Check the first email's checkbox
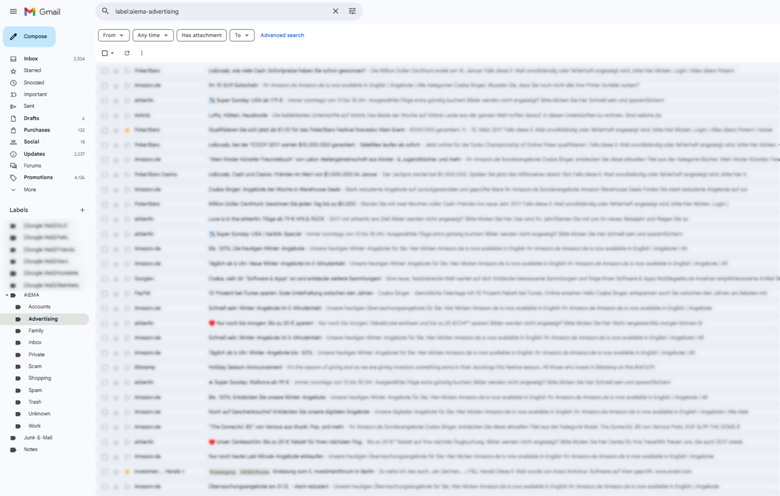 pos(105,71)
